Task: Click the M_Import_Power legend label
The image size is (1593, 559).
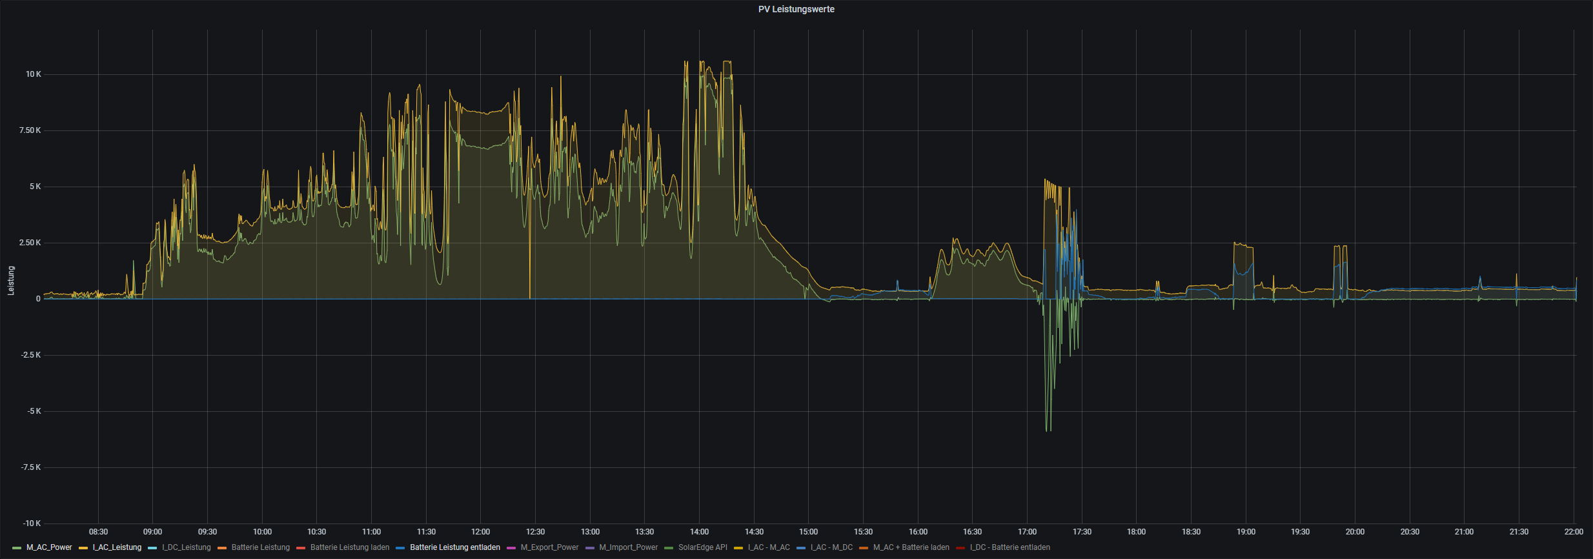Action: click(x=628, y=547)
